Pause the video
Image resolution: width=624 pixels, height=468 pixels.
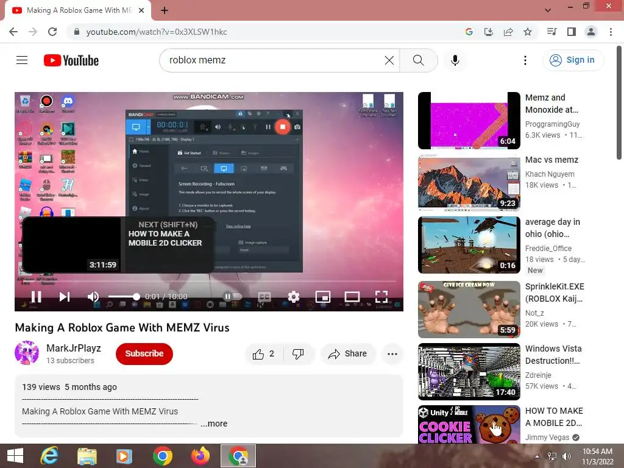(x=36, y=297)
